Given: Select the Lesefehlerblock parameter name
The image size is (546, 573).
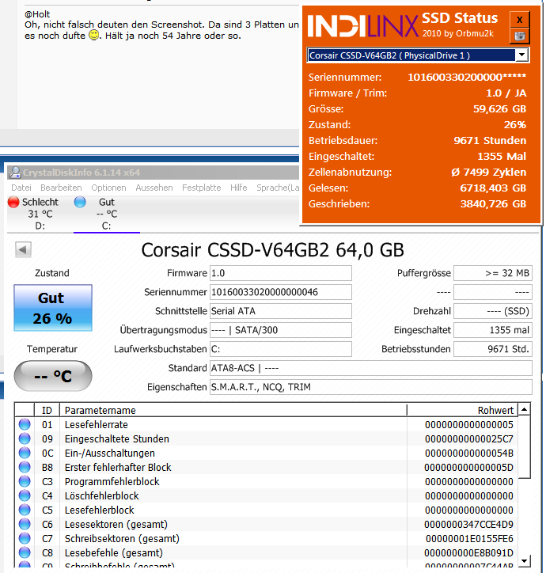Looking at the screenshot, I should point(100,510).
